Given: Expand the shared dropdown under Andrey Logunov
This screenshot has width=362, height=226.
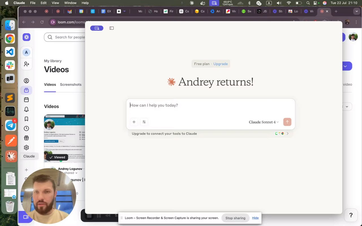Looking at the screenshot, I should [x=76, y=173].
